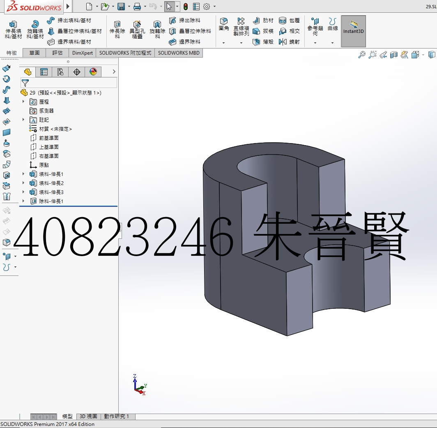Click Boundary Boss/Base (邊界填料/基材)
437x428 pixels.
[69, 42]
